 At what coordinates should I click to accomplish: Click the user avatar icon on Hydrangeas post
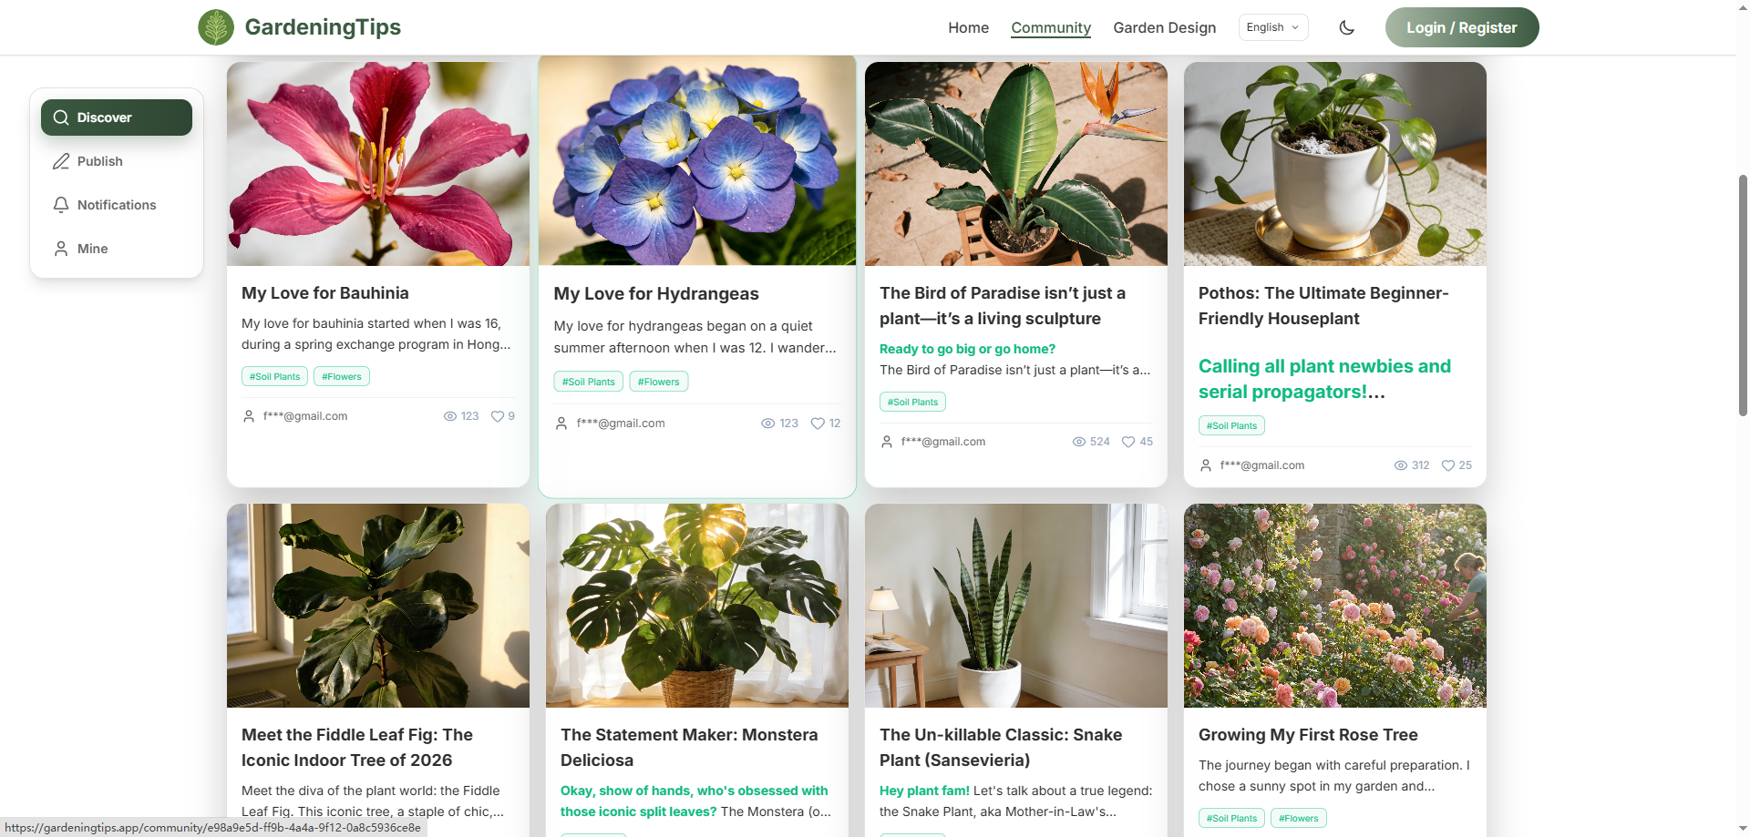tap(561, 423)
